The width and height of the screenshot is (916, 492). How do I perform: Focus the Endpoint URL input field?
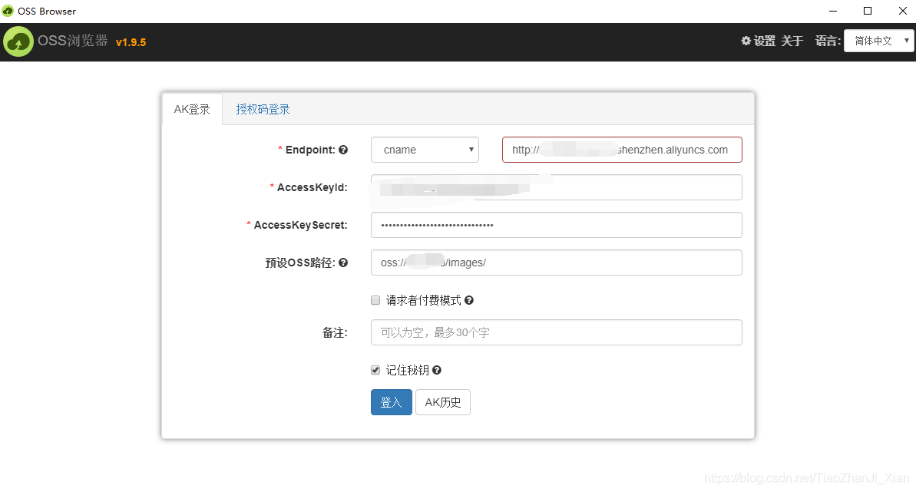point(622,150)
